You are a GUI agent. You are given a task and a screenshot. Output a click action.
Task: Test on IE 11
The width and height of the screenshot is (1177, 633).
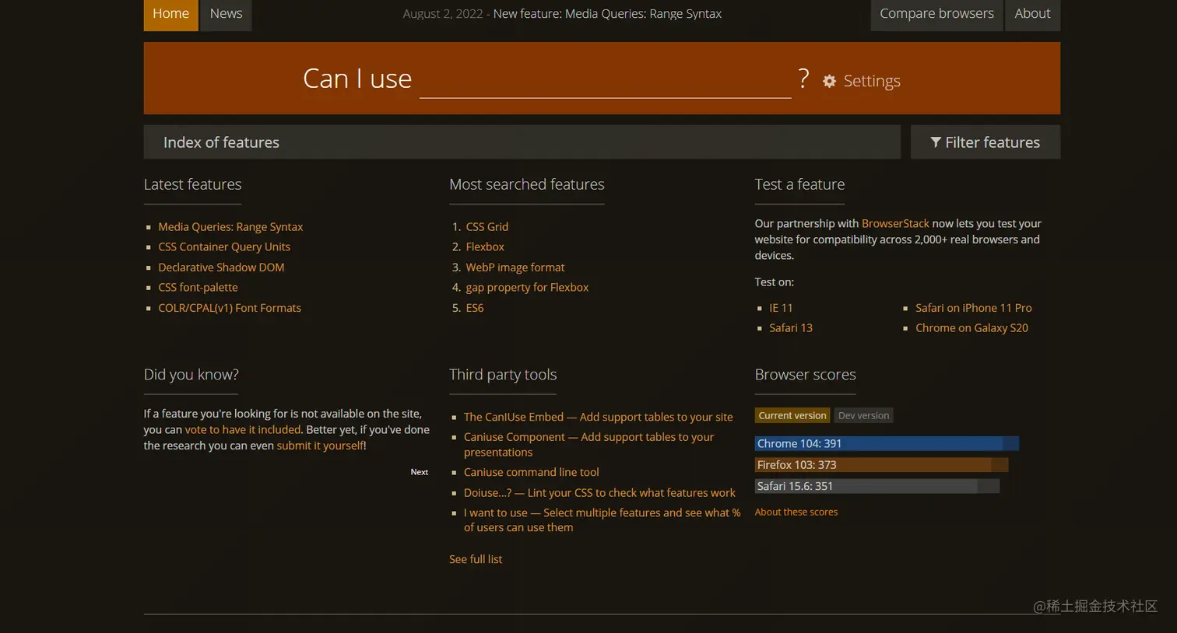point(781,308)
